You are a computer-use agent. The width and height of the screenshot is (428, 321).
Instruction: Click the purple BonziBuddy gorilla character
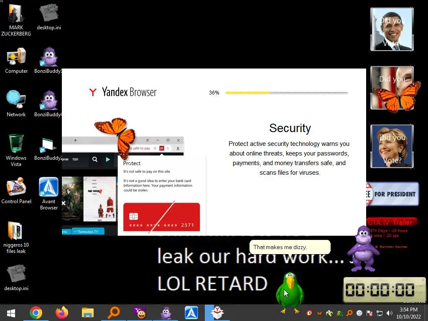[x=362, y=249]
